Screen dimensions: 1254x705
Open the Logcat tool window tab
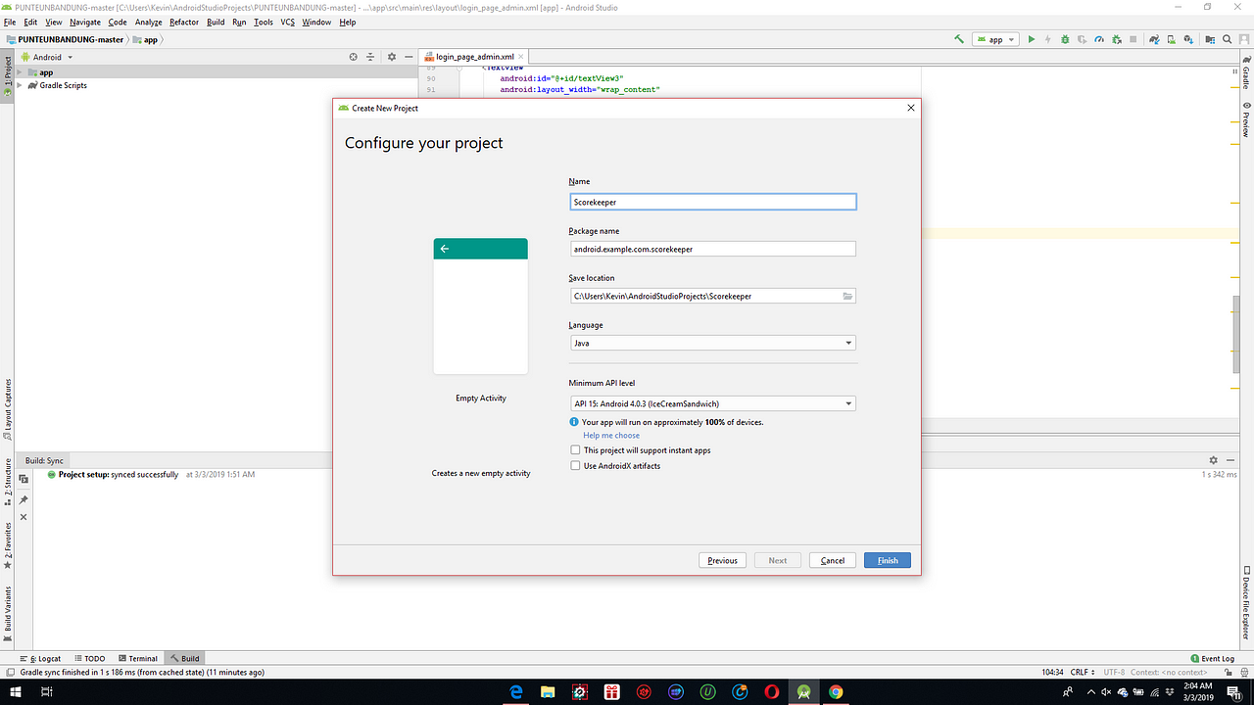click(x=40, y=659)
